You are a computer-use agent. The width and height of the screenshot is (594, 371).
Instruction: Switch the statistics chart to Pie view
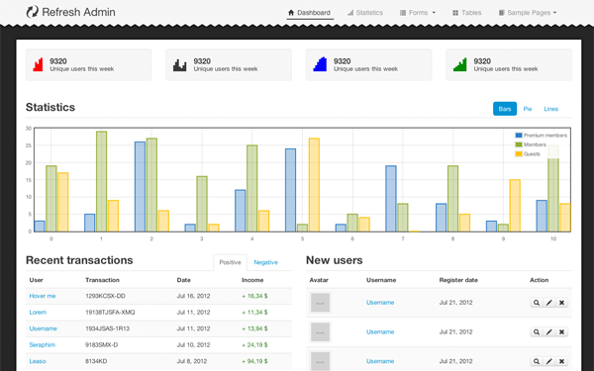[x=528, y=109]
